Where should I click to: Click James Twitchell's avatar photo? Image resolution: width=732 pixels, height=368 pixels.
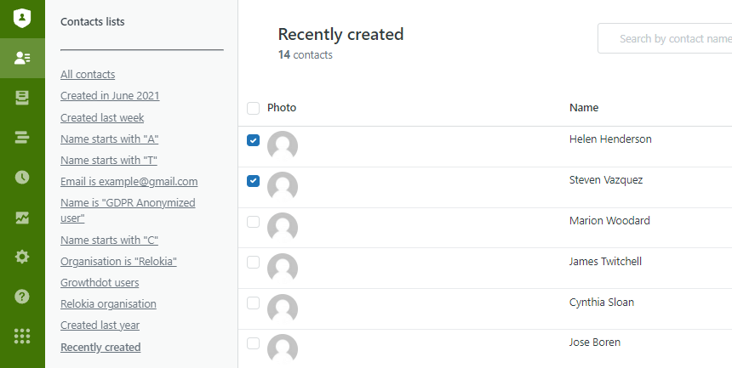click(283, 269)
